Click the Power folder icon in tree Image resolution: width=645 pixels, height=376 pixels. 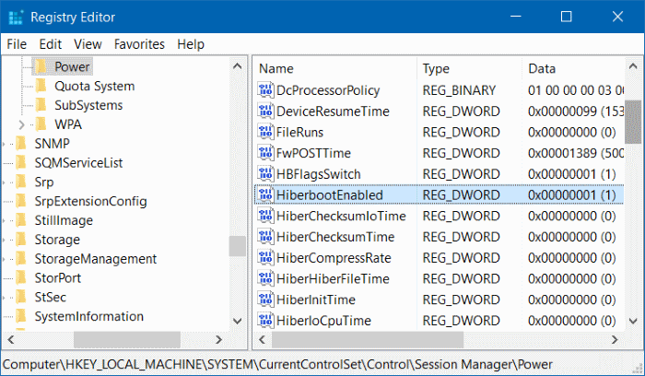tap(41, 66)
